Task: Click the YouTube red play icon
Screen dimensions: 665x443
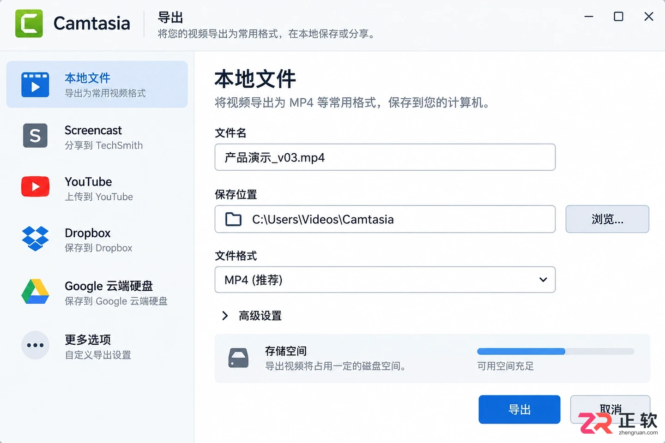Action: 35,186
